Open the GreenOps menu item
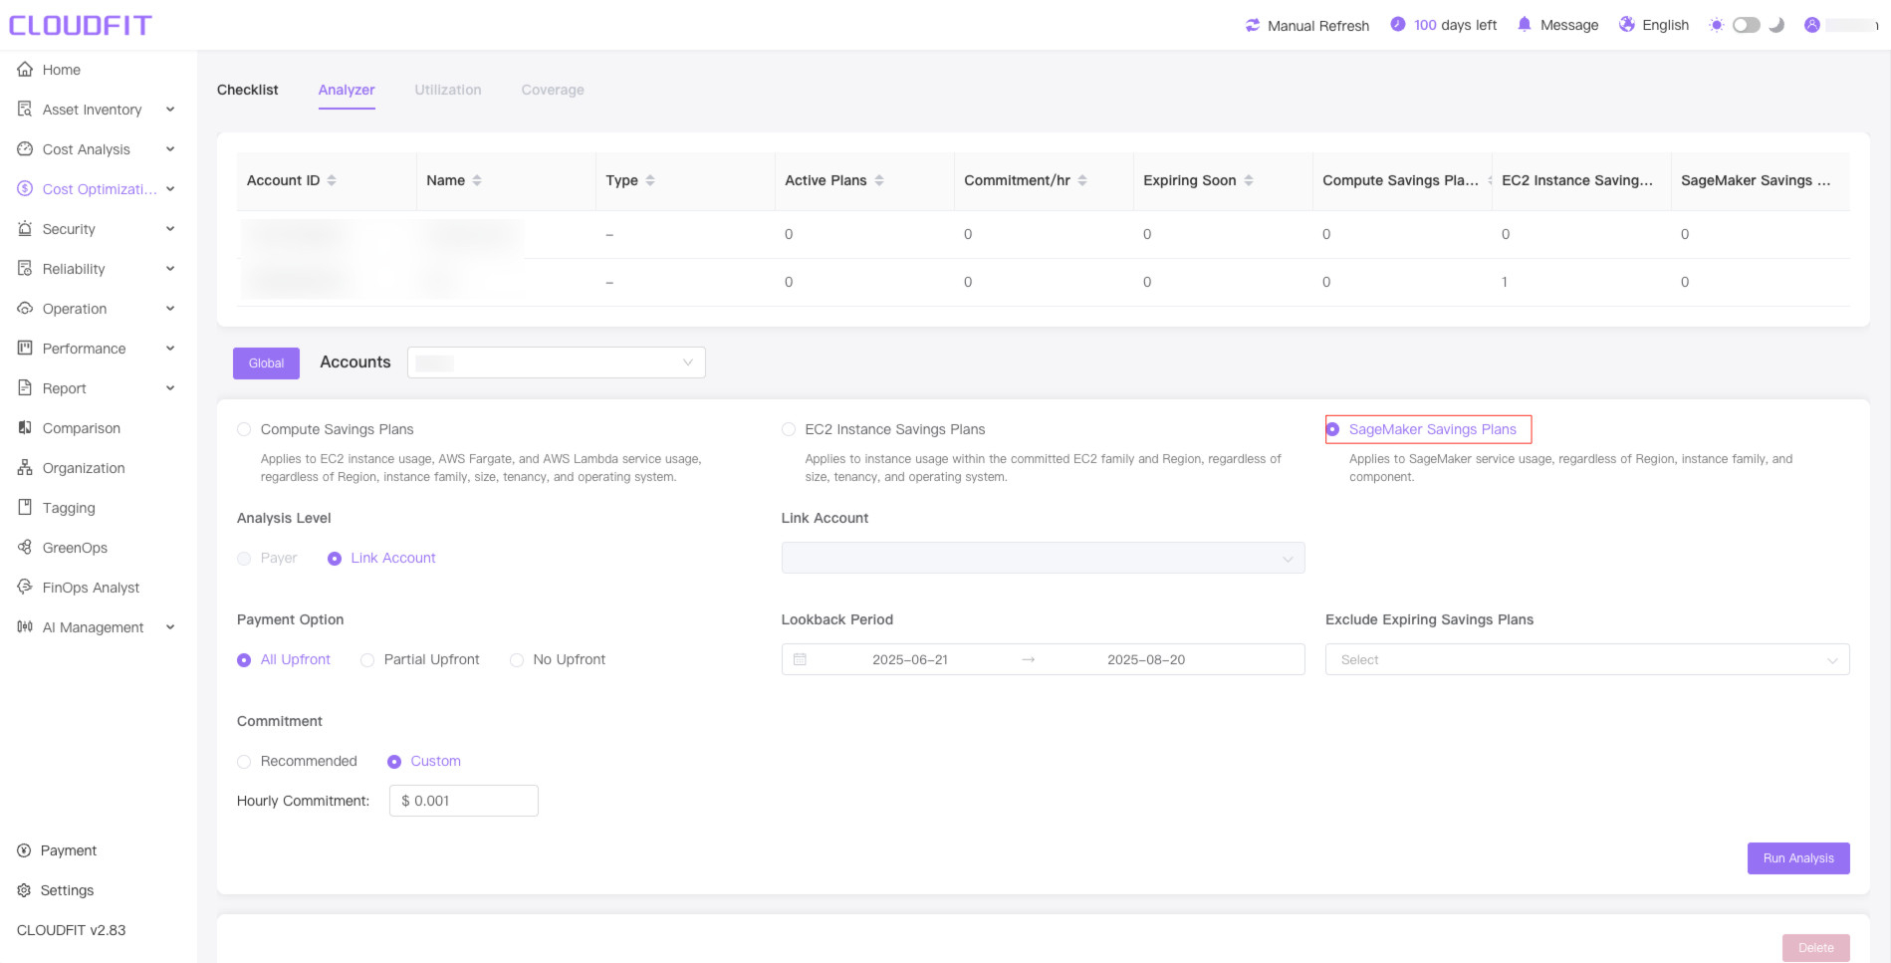The width and height of the screenshot is (1891, 963). (x=75, y=548)
